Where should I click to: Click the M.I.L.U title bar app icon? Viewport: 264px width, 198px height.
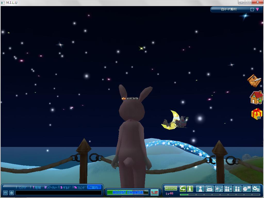pos(3,3)
